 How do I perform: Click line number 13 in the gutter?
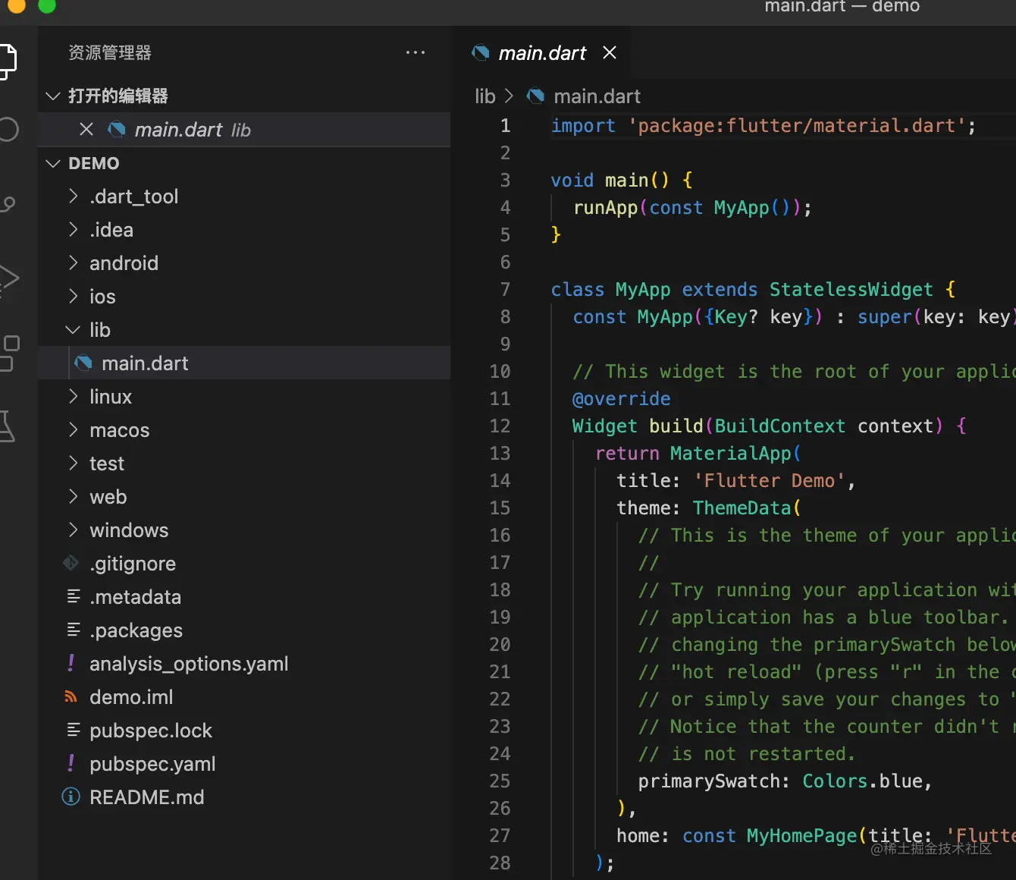point(500,454)
